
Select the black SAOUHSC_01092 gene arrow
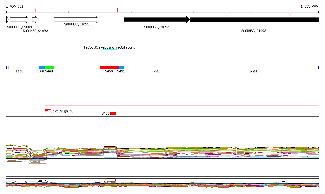coord(156,20)
